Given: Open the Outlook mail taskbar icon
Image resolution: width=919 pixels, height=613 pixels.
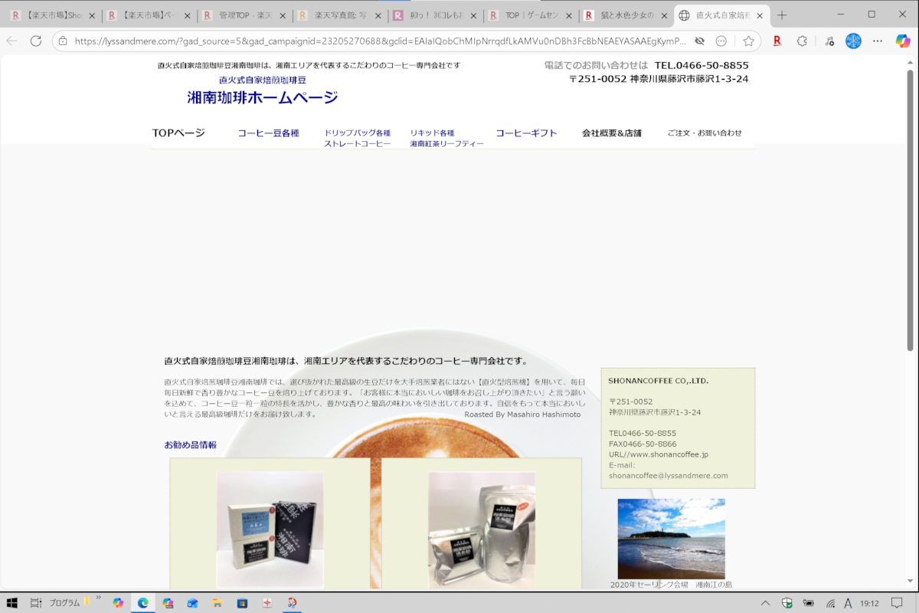Looking at the screenshot, I should point(192,603).
